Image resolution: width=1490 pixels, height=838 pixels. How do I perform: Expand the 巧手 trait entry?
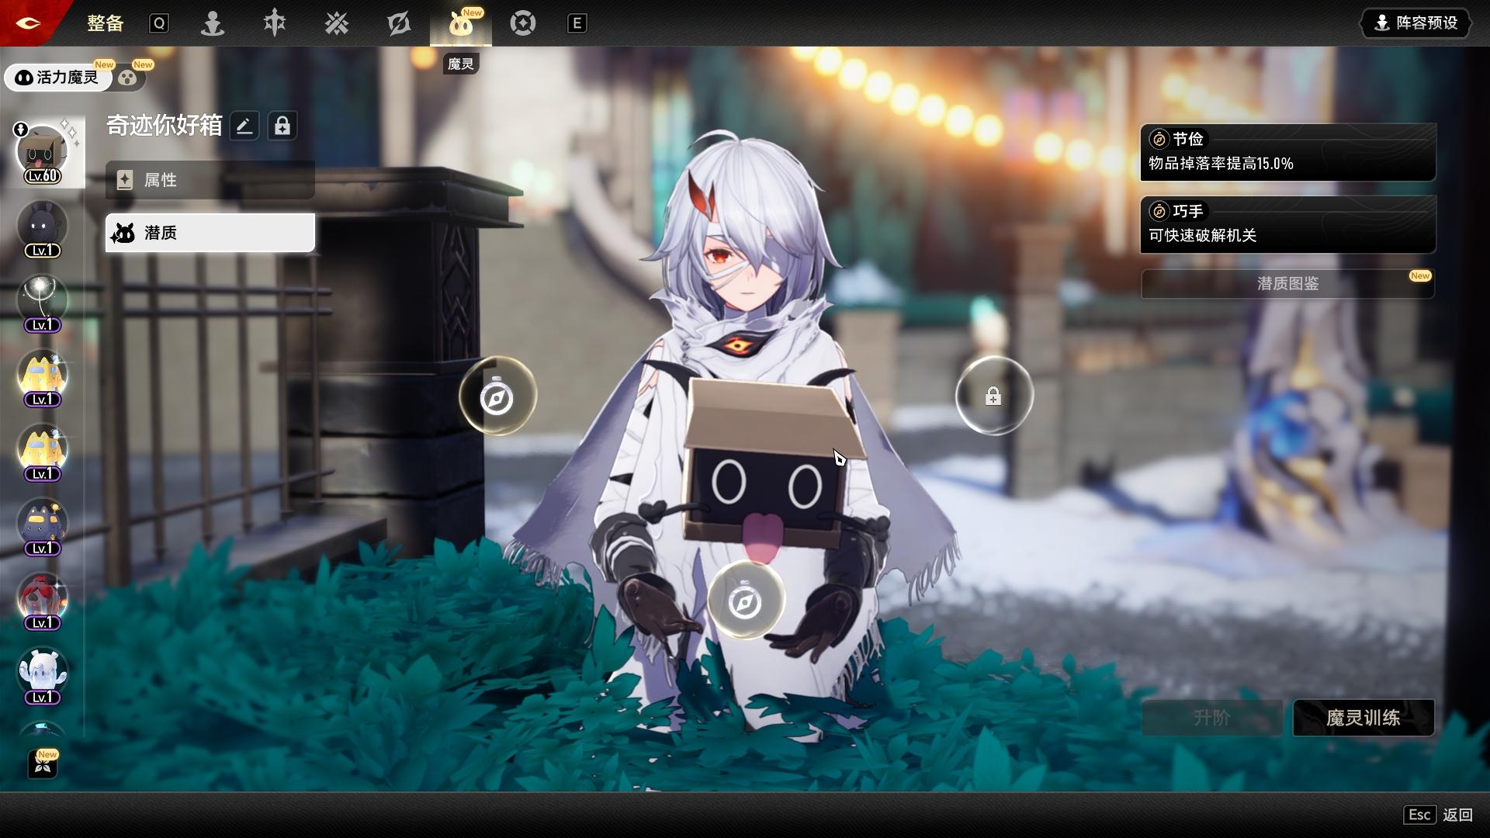coord(1287,224)
